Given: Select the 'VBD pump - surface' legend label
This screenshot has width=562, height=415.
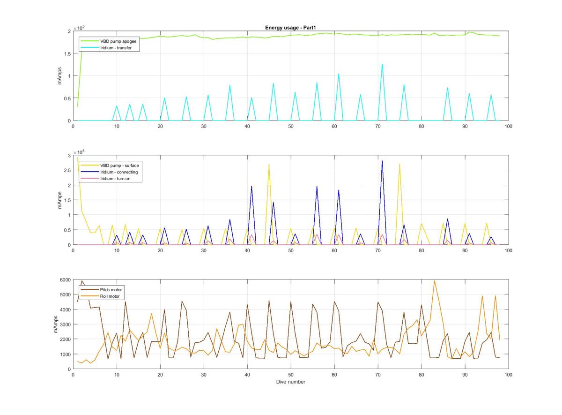Looking at the screenshot, I should point(119,166).
